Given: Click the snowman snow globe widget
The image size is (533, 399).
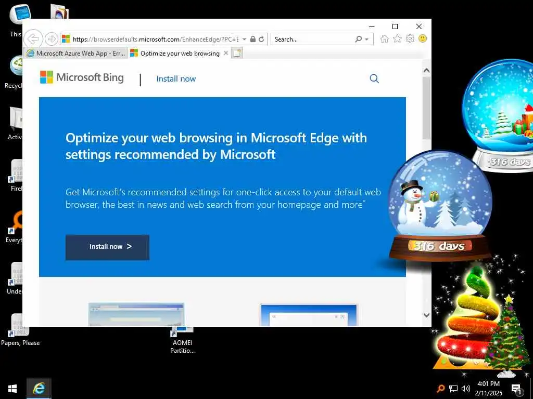Looking at the screenshot, I should pyautogui.click(x=440, y=205).
